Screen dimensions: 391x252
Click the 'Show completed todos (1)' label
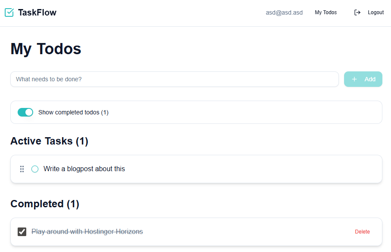[73, 112]
